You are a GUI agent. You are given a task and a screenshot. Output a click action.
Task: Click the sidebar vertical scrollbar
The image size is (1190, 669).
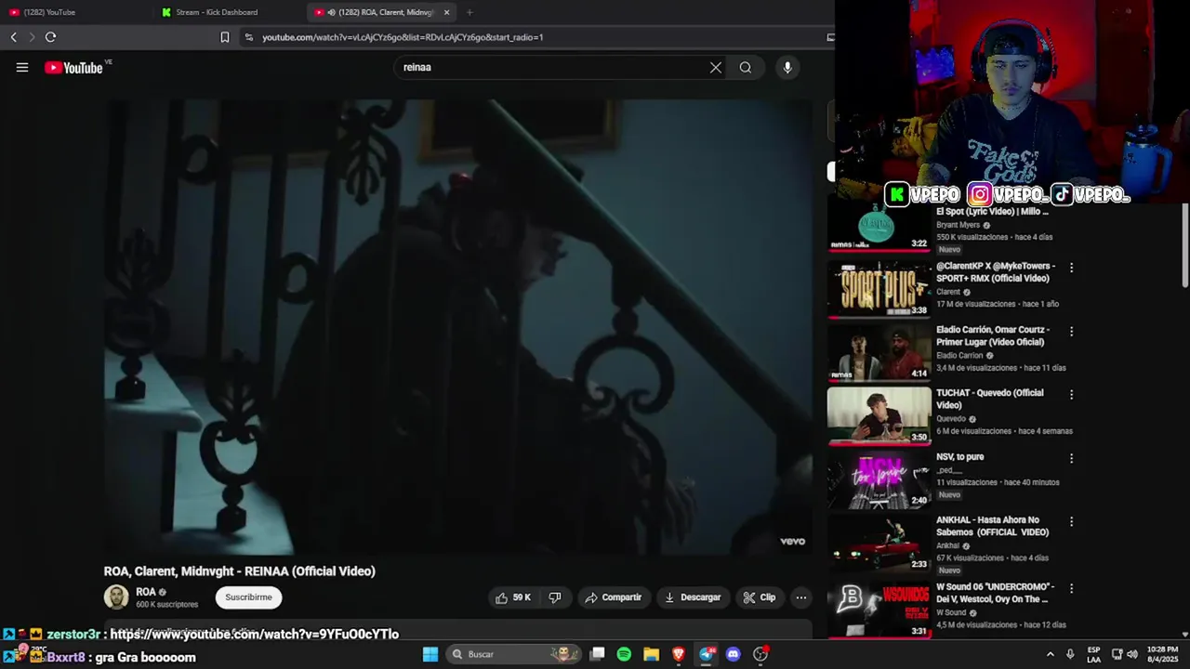(1184, 246)
